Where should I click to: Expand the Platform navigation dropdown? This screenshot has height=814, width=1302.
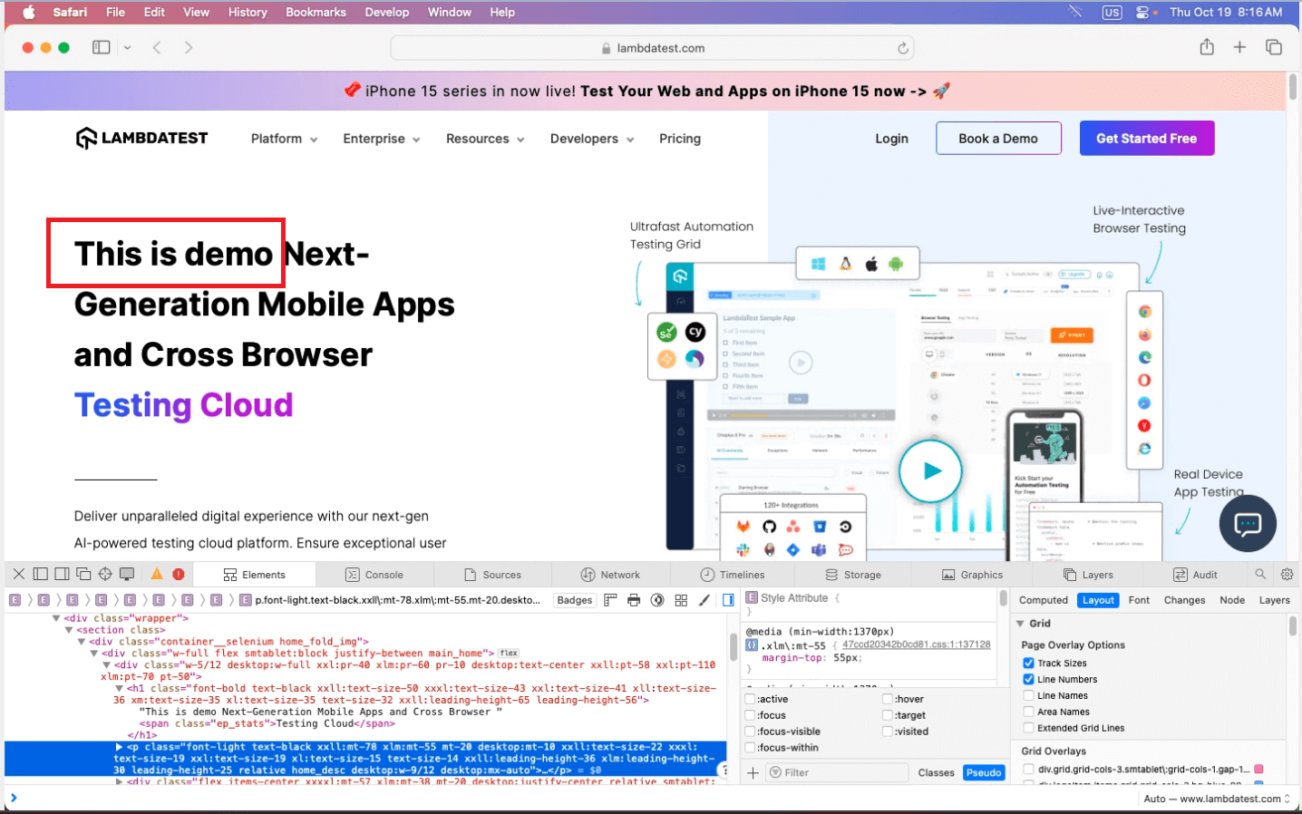click(284, 139)
